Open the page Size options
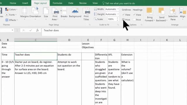This screenshot has width=187, height=105. tap(46, 14)
